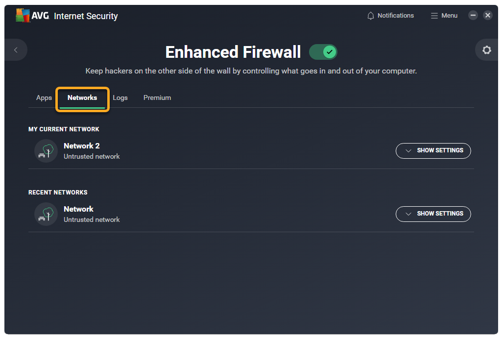Toggle the Enhanced Firewall switch off
The image size is (503, 339).
(323, 52)
